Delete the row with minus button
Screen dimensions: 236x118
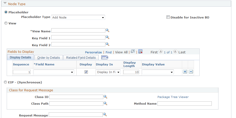(x=191, y=72)
